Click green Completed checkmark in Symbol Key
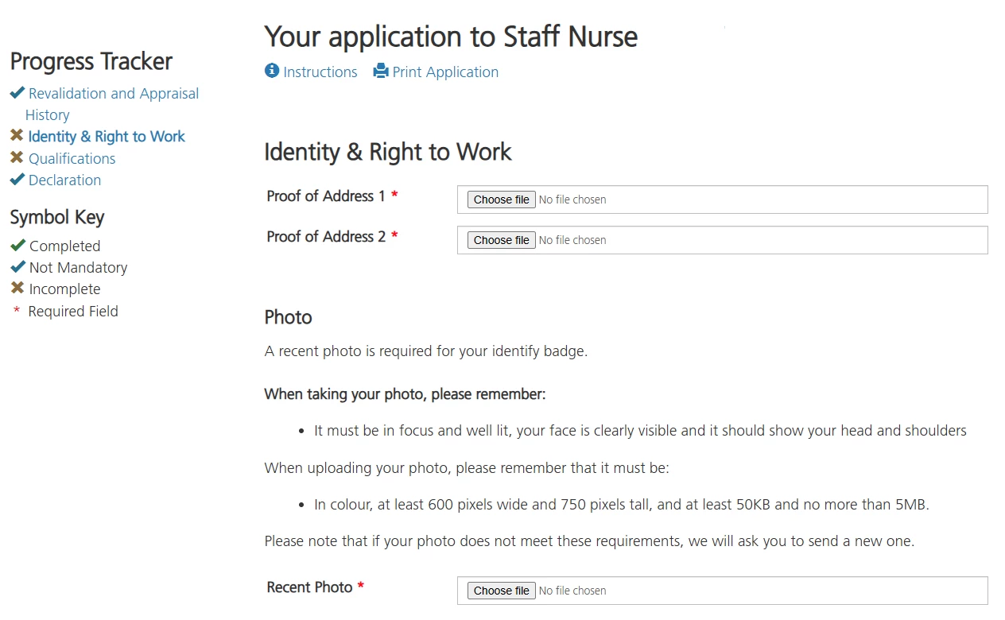 pos(17,246)
